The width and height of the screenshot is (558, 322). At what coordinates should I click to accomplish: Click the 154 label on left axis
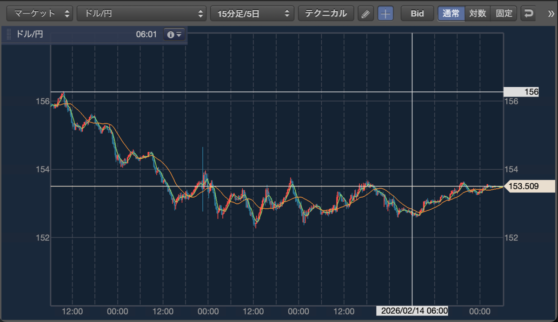pos(43,169)
